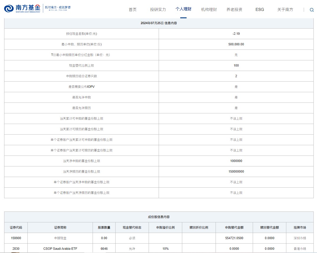This screenshot has width=317, height=253.
Task: Click the 554721.0500 subscription amount cell
Action: click(x=234, y=238)
